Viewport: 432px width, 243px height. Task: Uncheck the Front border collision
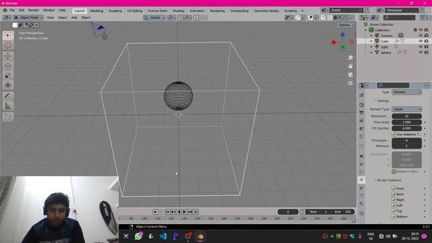tap(394, 188)
